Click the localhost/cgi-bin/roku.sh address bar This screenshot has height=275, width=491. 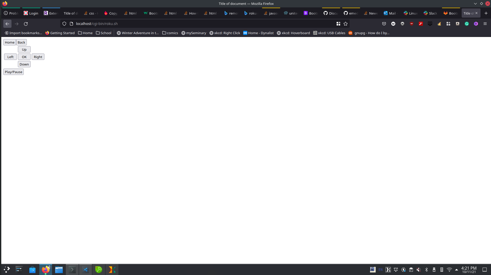click(204, 24)
